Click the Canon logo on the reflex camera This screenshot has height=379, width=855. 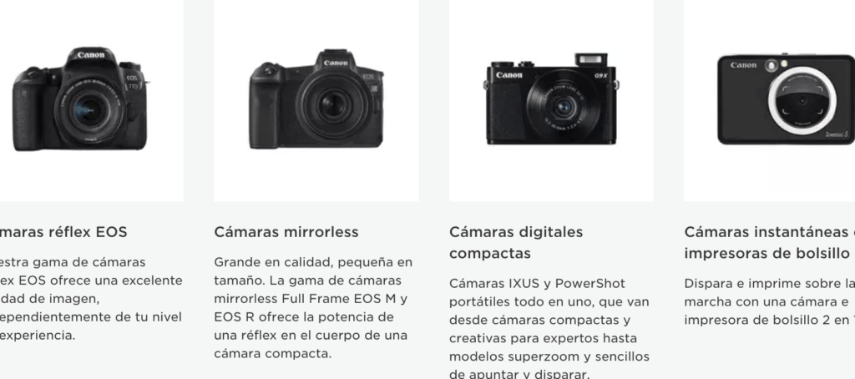tap(90, 54)
